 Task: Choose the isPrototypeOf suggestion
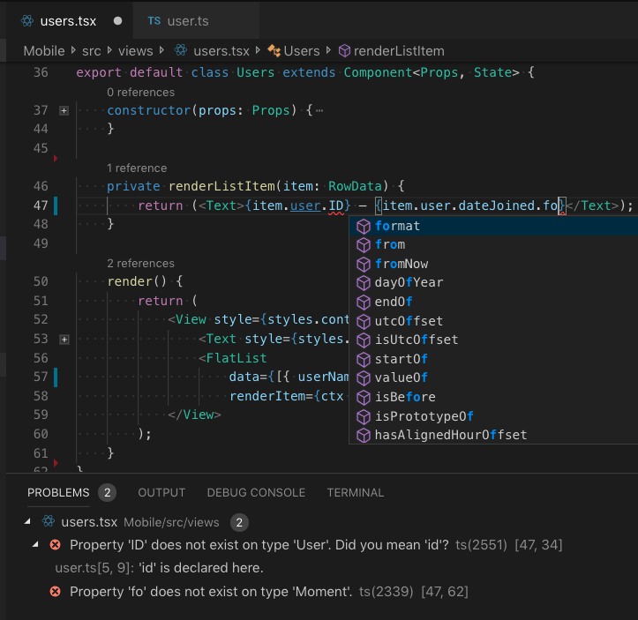[493, 416]
